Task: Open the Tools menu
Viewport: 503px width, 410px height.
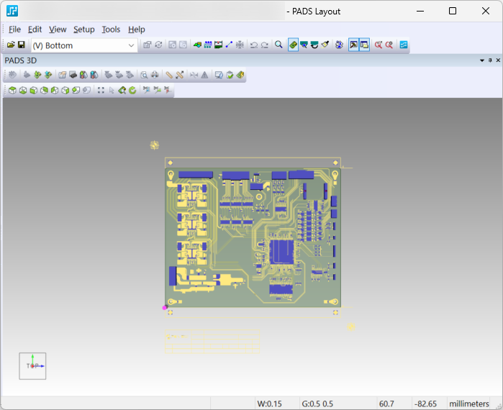Action: point(111,29)
